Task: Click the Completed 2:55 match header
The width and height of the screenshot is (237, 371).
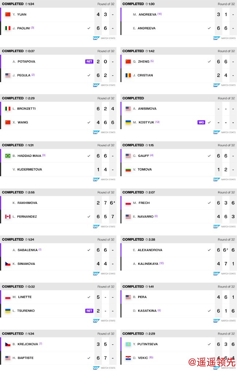Action: coord(18,192)
